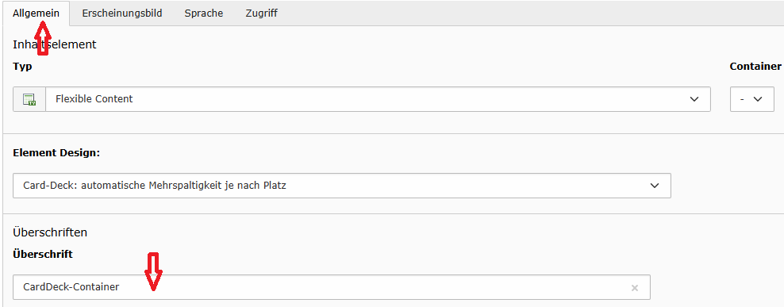Click the bold Überschrift field label
The height and width of the screenshot is (307, 784).
coord(43,254)
